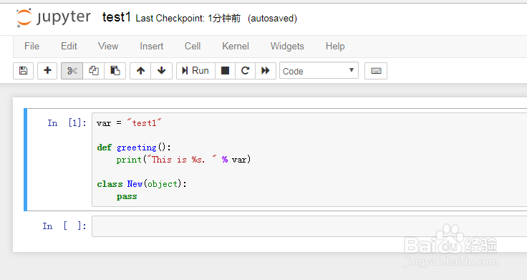Open the Edit menu
Image resolution: width=527 pixels, height=280 pixels.
[x=69, y=46]
